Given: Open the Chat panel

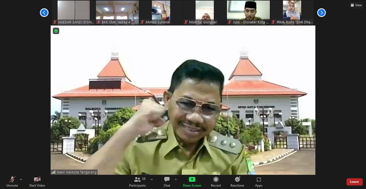Looking at the screenshot, I should (167, 181).
